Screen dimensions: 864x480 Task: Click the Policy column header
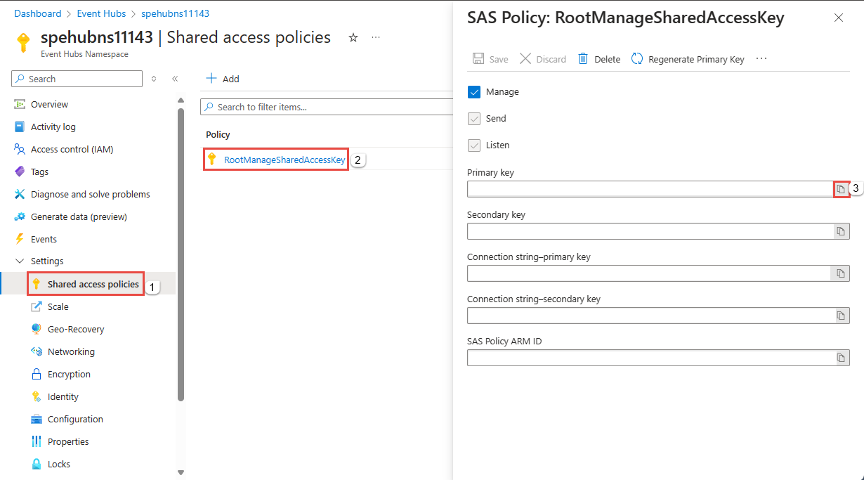[218, 134]
